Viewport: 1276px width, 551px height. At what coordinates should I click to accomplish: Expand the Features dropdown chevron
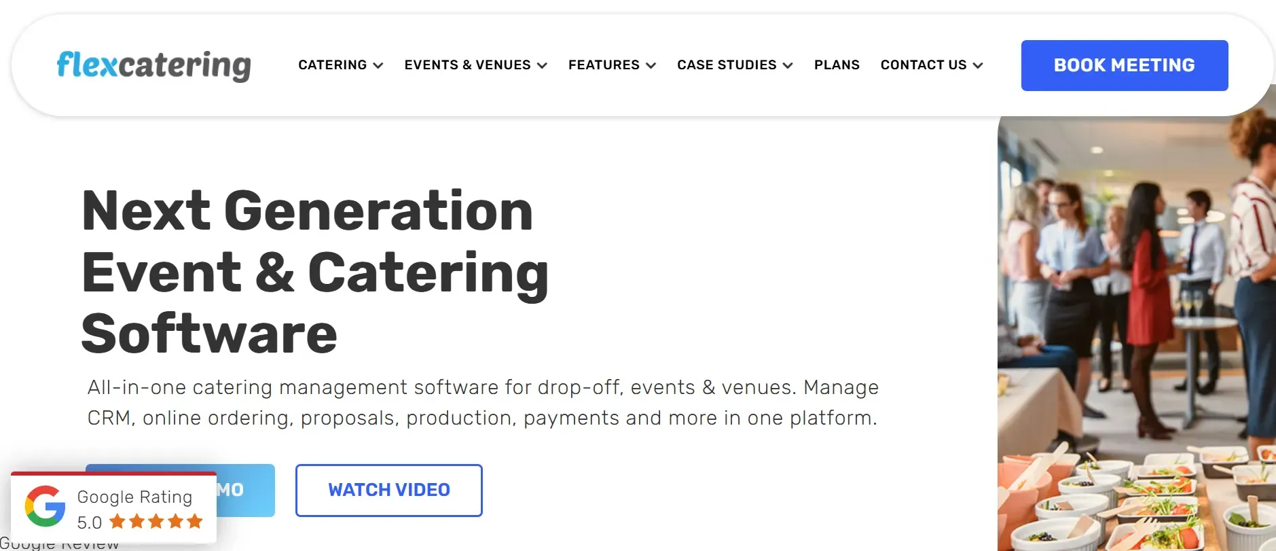pyautogui.click(x=651, y=66)
